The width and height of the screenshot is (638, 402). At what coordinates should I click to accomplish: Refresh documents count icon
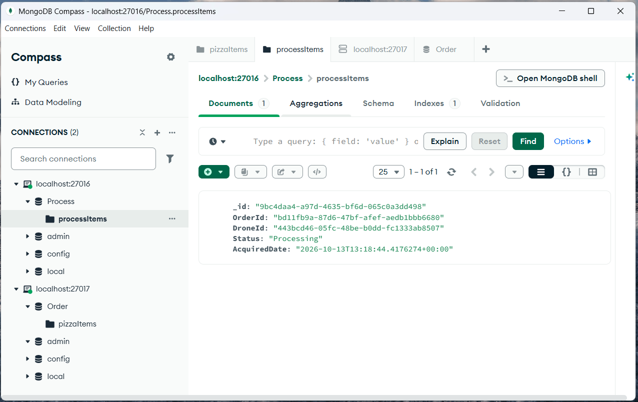point(451,172)
